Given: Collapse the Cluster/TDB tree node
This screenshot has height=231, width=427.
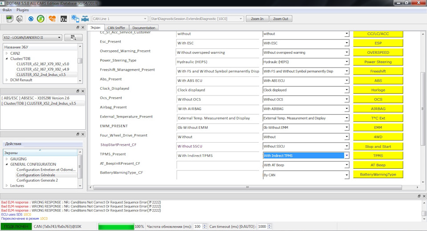Looking at the screenshot, I should pos(7,59).
